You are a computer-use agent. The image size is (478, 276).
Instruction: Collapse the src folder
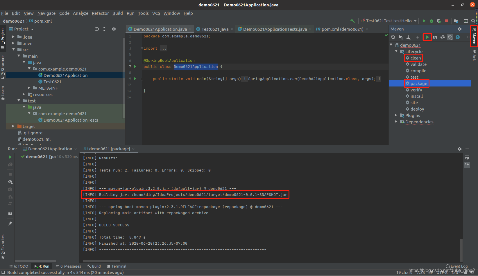tap(13, 50)
